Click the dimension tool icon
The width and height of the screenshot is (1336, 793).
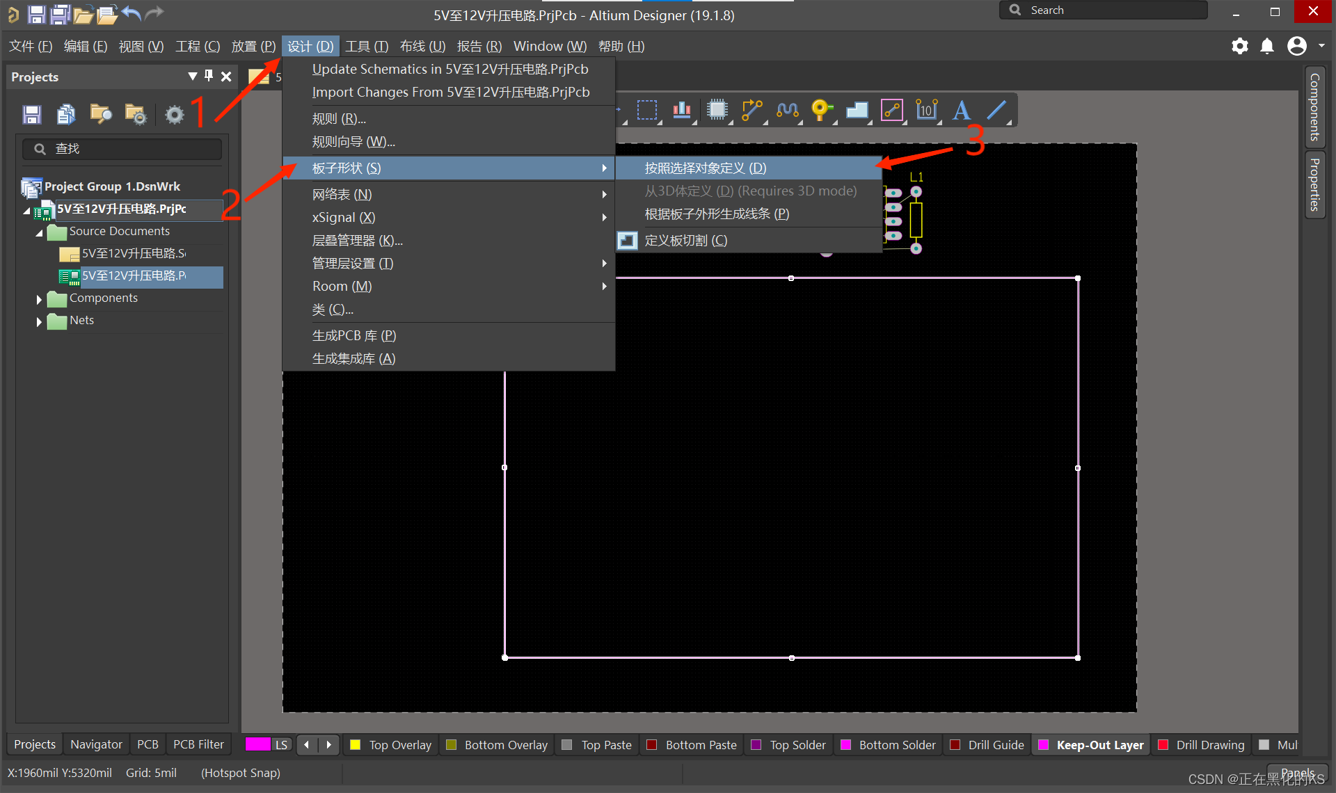click(x=926, y=110)
